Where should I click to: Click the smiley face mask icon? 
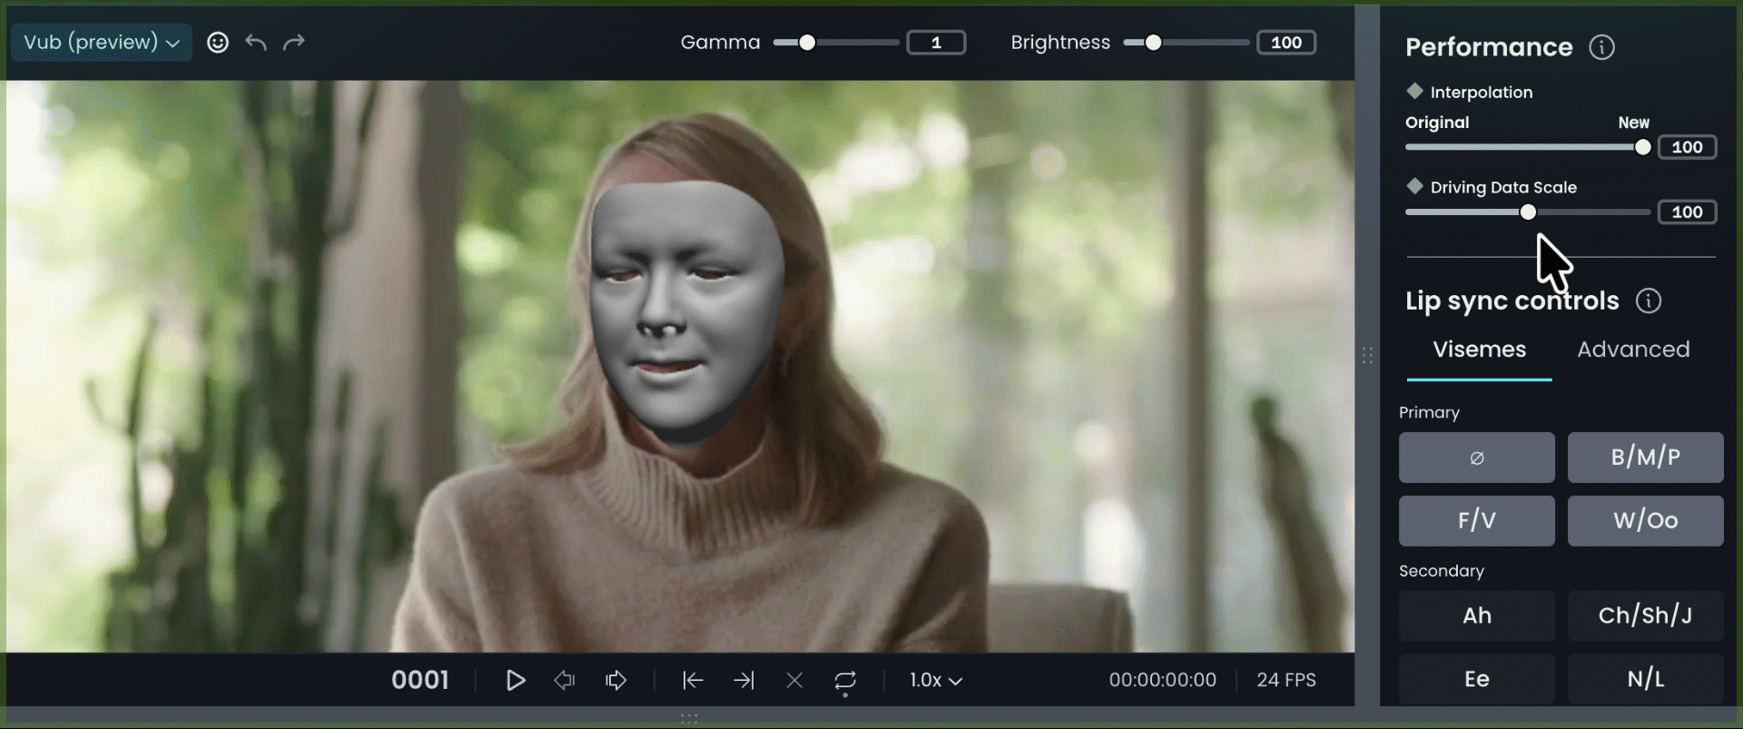tap(218, 43)
